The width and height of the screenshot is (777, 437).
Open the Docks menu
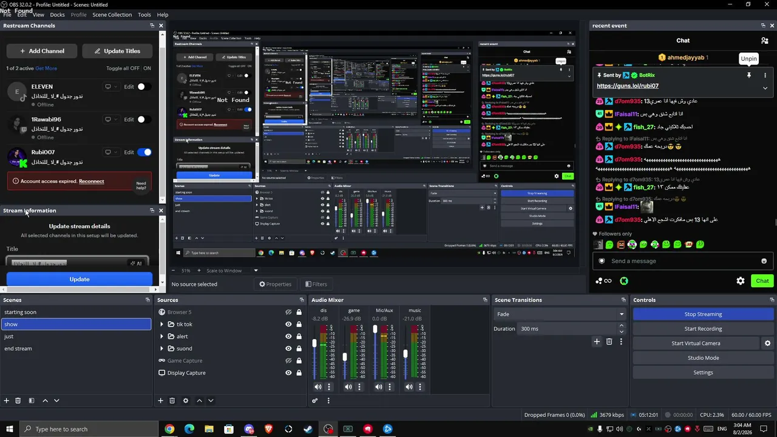pyautogui.click(x=57, y=15)
